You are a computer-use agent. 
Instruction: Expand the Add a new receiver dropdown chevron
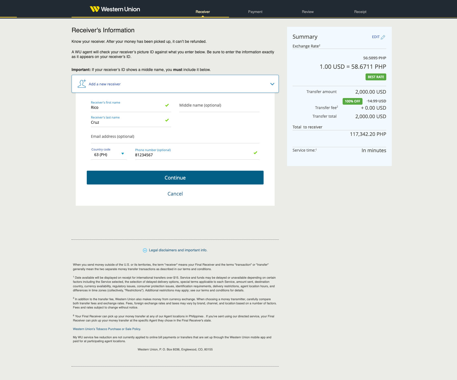coord(272,84)
